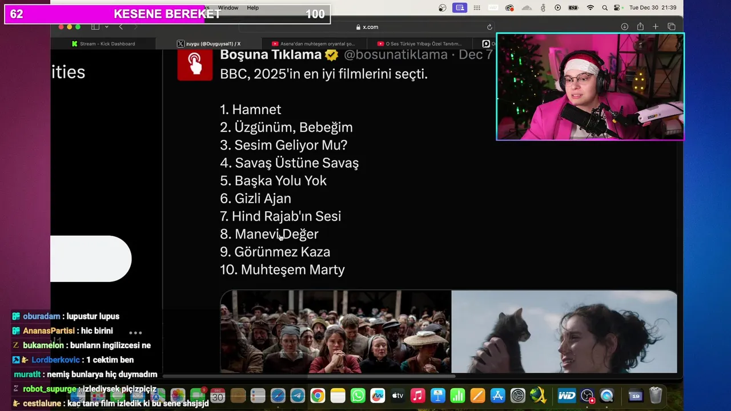This screenshot has height=411, width=731.
Task: Click the x.com address bar
Action: pos(367,27)
